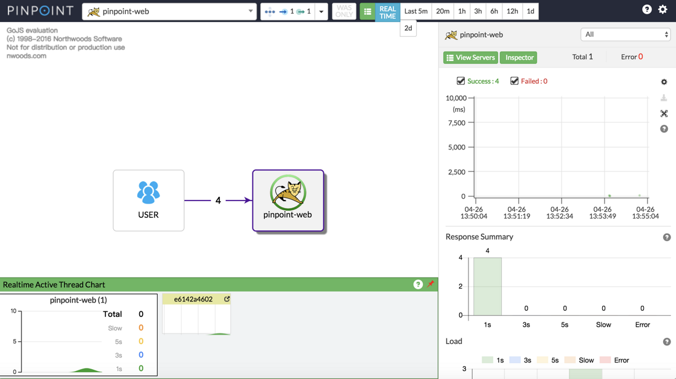This screenshot has height=379, width=676.
Task: Open agent e6142a4602 in new window icon
Action: (227, 299)
